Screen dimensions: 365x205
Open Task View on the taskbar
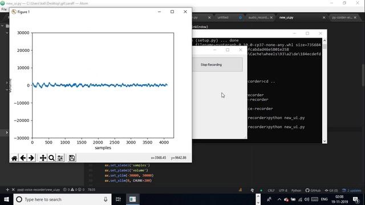click(118, 199)
